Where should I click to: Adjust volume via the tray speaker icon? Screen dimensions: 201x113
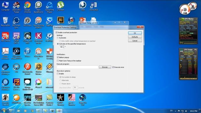(186, 111)
